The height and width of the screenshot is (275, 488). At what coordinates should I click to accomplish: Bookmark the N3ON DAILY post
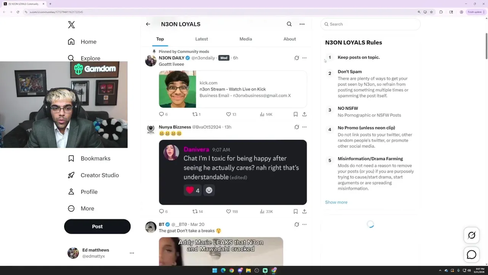point(295,114)
